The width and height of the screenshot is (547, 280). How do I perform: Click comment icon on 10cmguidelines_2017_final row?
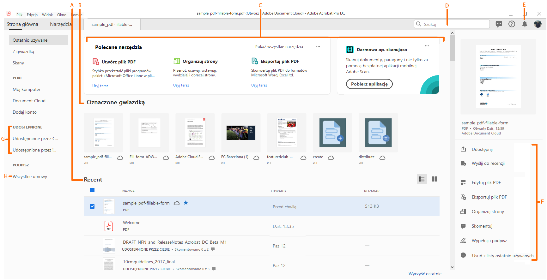(214, 269)
